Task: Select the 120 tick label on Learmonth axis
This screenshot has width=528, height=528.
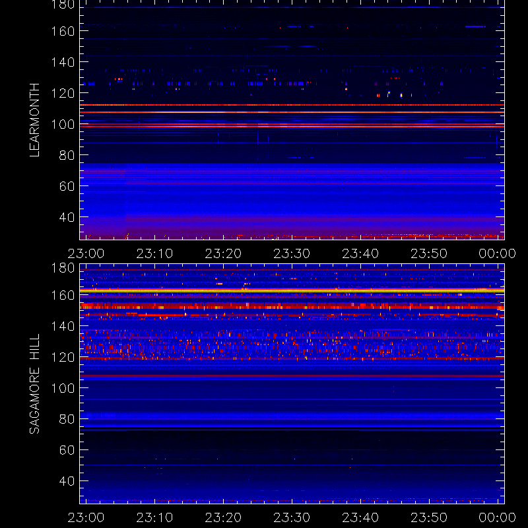Action: pyautogui.click(x=63, y=93)
